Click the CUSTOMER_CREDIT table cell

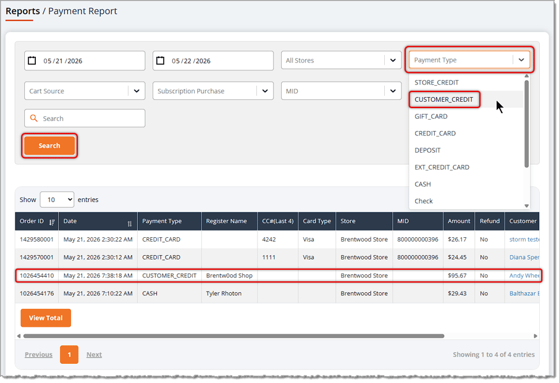[x=169, y=276]
